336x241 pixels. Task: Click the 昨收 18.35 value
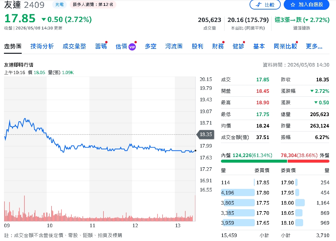click(323, 79)
